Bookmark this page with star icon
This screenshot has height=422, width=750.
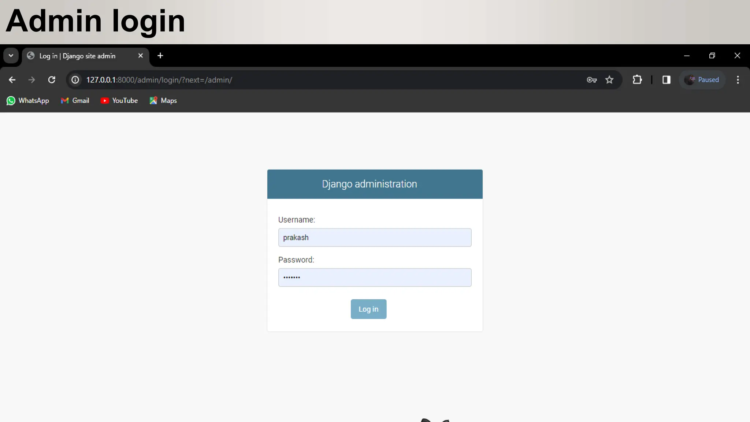pos(609,80)
